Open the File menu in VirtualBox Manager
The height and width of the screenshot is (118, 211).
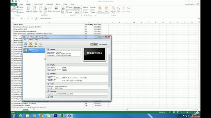coord(25,40)
